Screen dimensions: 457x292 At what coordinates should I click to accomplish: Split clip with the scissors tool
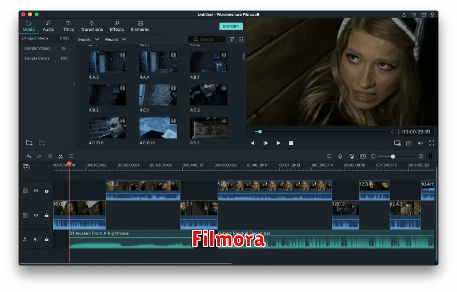coord(61,156)
